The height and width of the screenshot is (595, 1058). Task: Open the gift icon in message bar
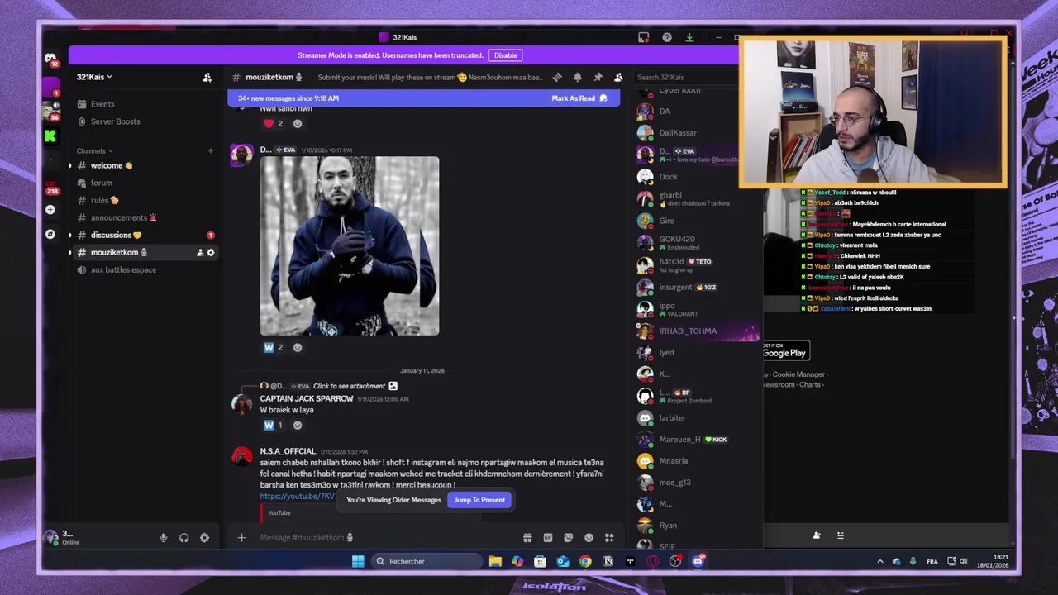click(x=527, y=538)
